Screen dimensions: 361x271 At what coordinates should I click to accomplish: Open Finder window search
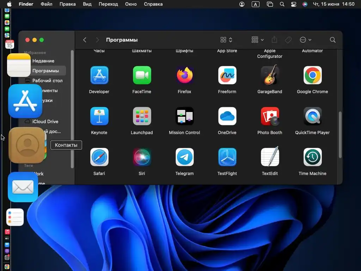[x=333, y=40]
